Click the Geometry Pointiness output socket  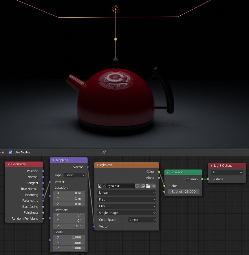click(43, 212)
